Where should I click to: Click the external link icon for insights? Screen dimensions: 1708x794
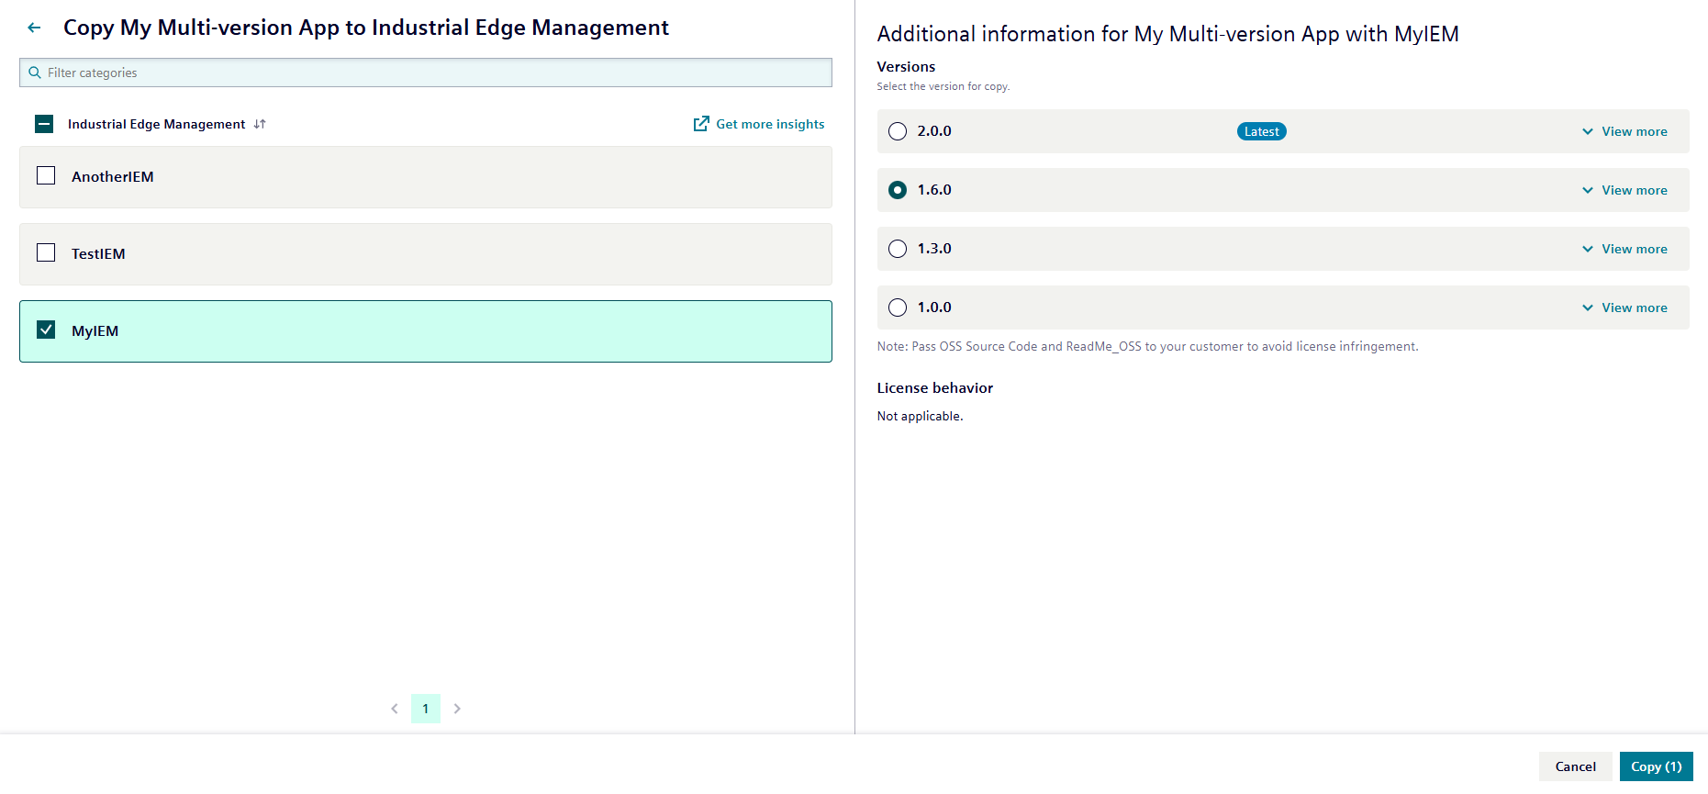click(x=701, y=124)
